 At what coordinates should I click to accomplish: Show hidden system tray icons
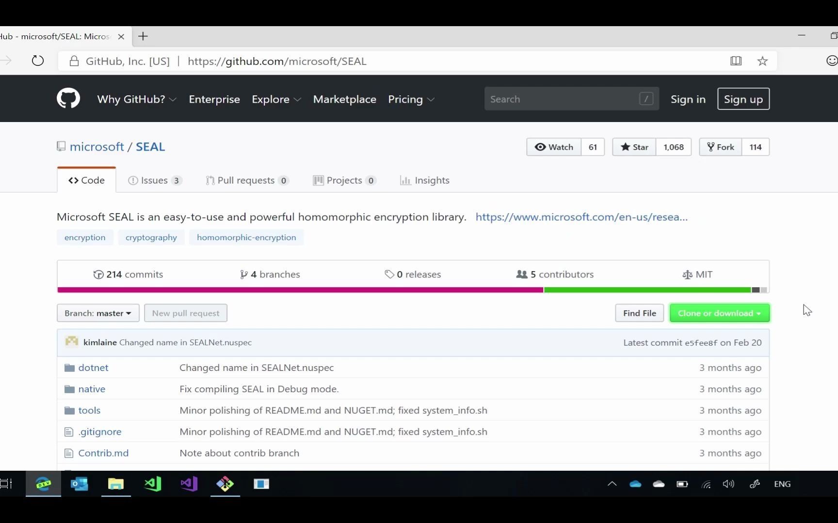click(x=612, y=483)
